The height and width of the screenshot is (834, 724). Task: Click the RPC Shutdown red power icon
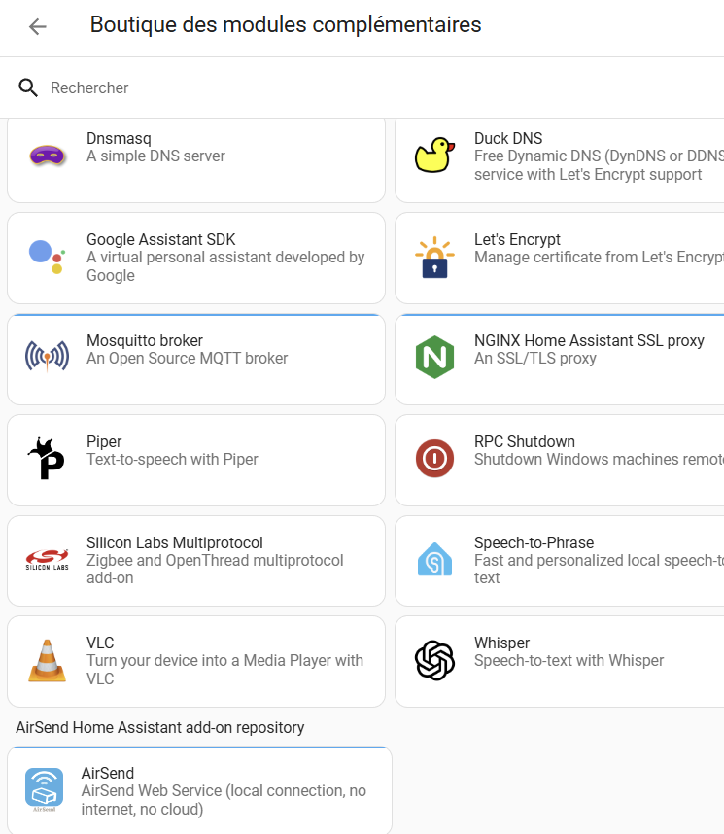[434, 458]
